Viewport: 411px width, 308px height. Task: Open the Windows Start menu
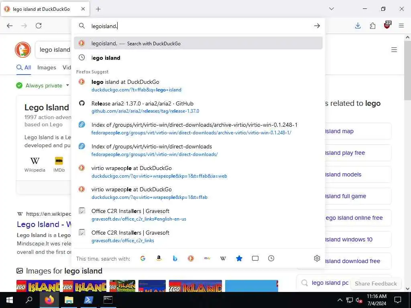tap(10, 300)
